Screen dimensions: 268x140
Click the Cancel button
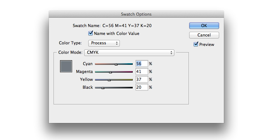[204, 35]
